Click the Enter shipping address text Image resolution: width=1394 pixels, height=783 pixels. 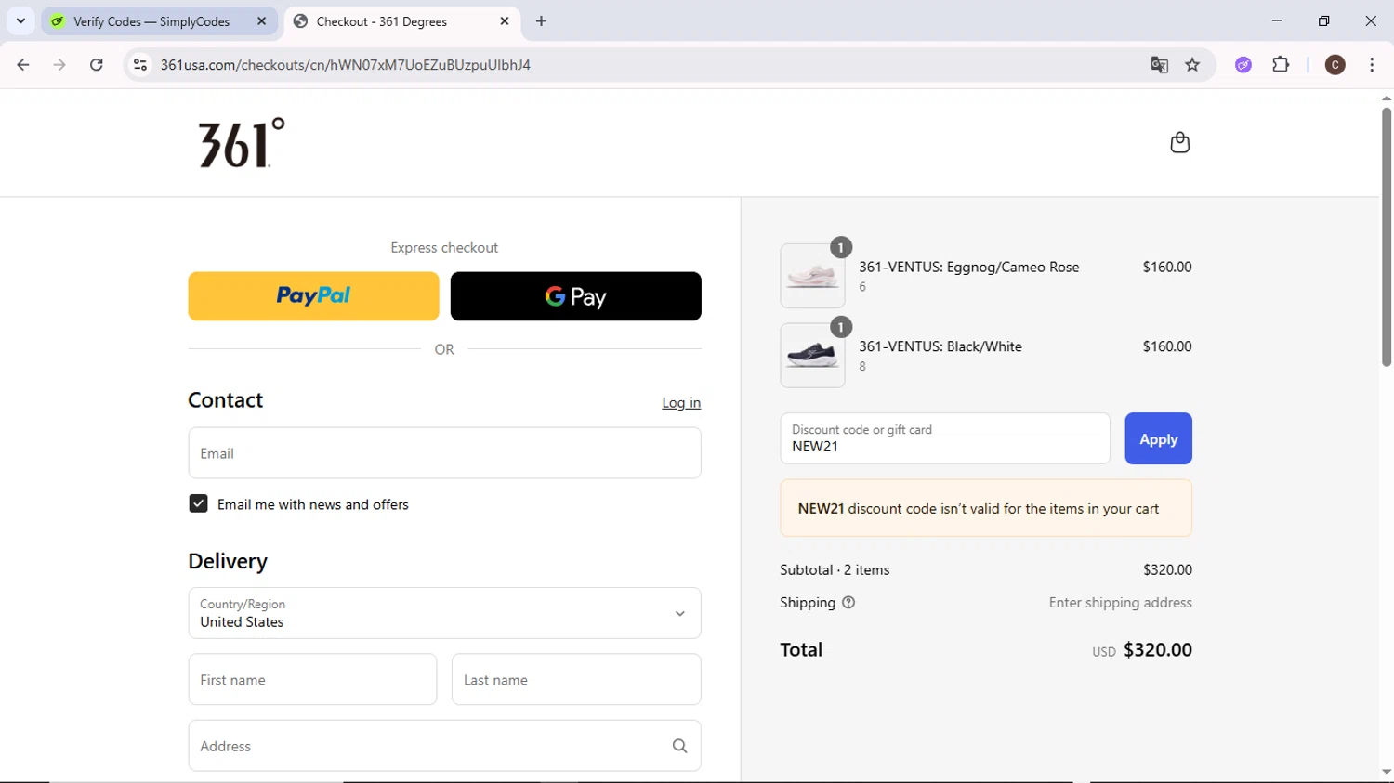click(1120, 603)
